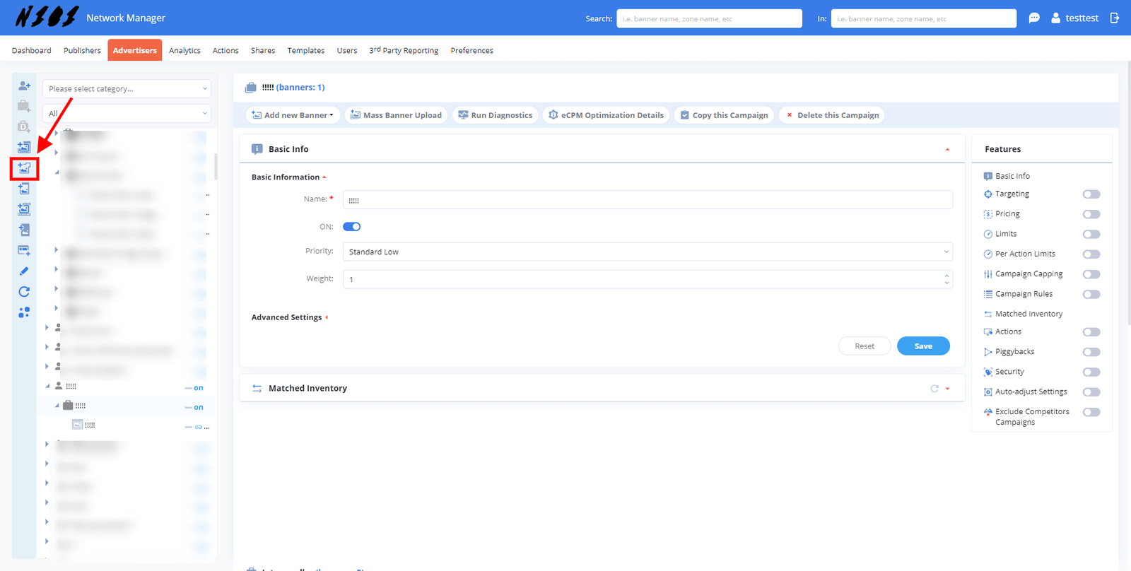Click the pencil edit icon in sidebar

click(24, 271)
